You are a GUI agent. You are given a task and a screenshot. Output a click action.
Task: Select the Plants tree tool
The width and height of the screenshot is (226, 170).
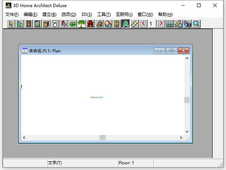click(81, 24)
